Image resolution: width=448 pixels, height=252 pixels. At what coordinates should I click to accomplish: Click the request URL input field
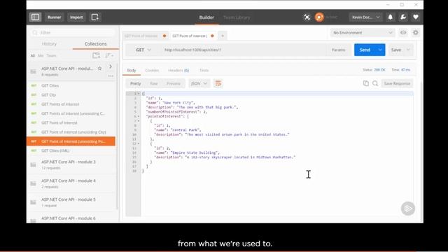244,50
